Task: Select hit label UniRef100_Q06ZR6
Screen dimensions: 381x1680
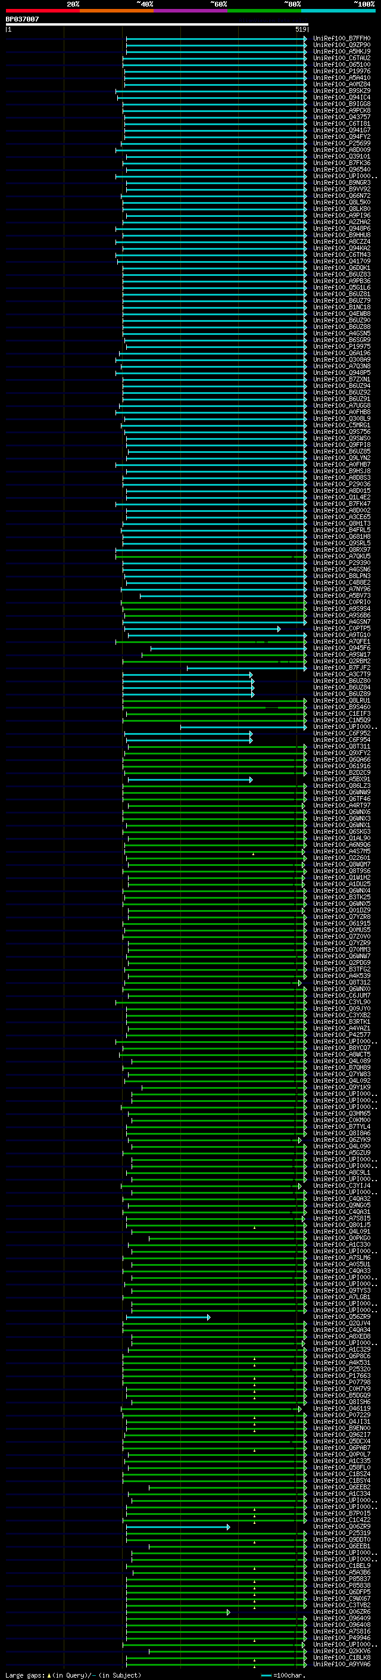Action: point(342,1611)
